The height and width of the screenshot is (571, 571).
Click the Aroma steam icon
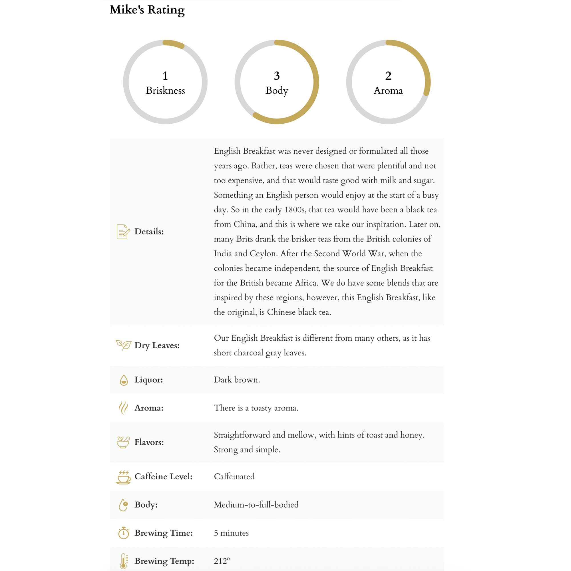point(123,408)
